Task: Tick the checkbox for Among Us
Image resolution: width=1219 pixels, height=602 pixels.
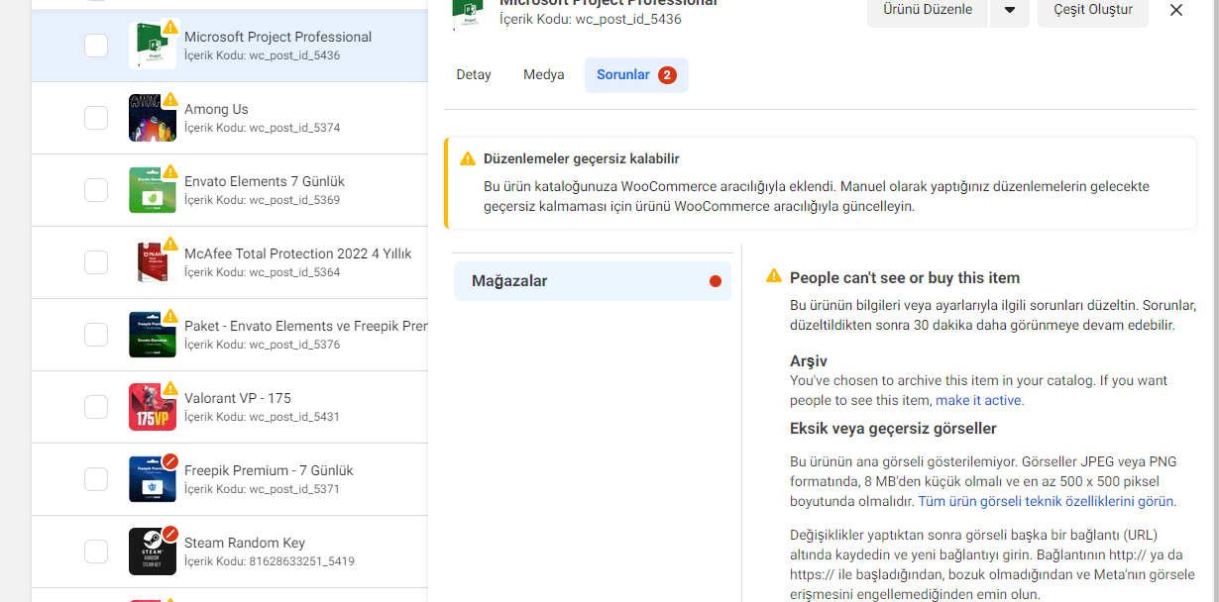Action: [96, 118]
